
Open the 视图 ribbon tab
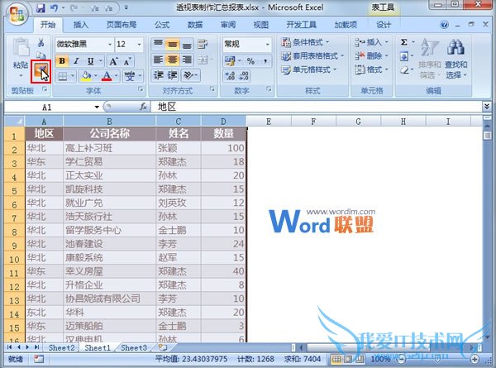261,25
